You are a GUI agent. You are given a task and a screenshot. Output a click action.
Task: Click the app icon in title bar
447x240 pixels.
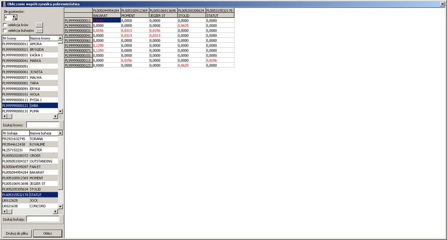[3, 3]
